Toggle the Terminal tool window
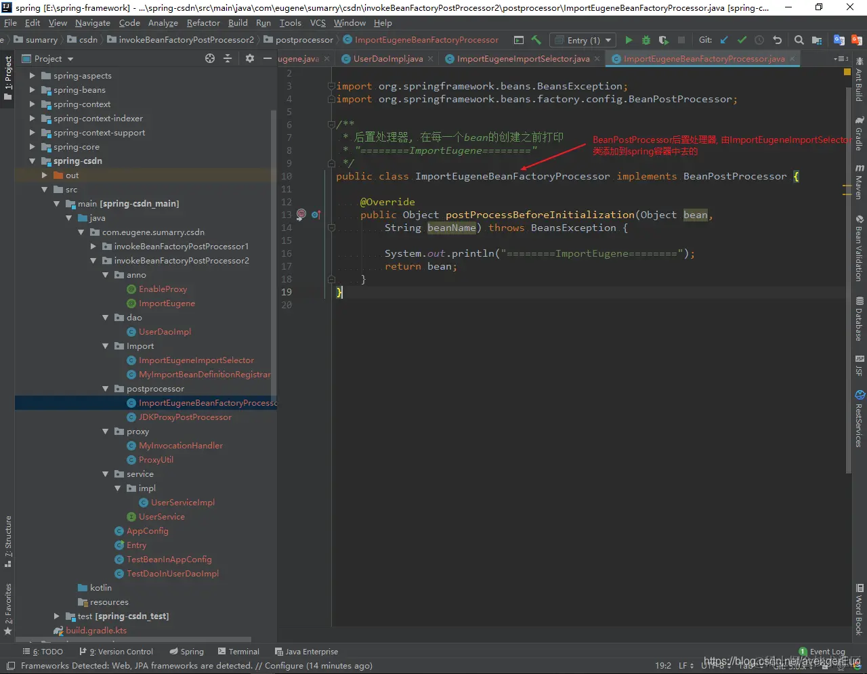The height and width of the screenshot is (674, 867). [238, 652]
